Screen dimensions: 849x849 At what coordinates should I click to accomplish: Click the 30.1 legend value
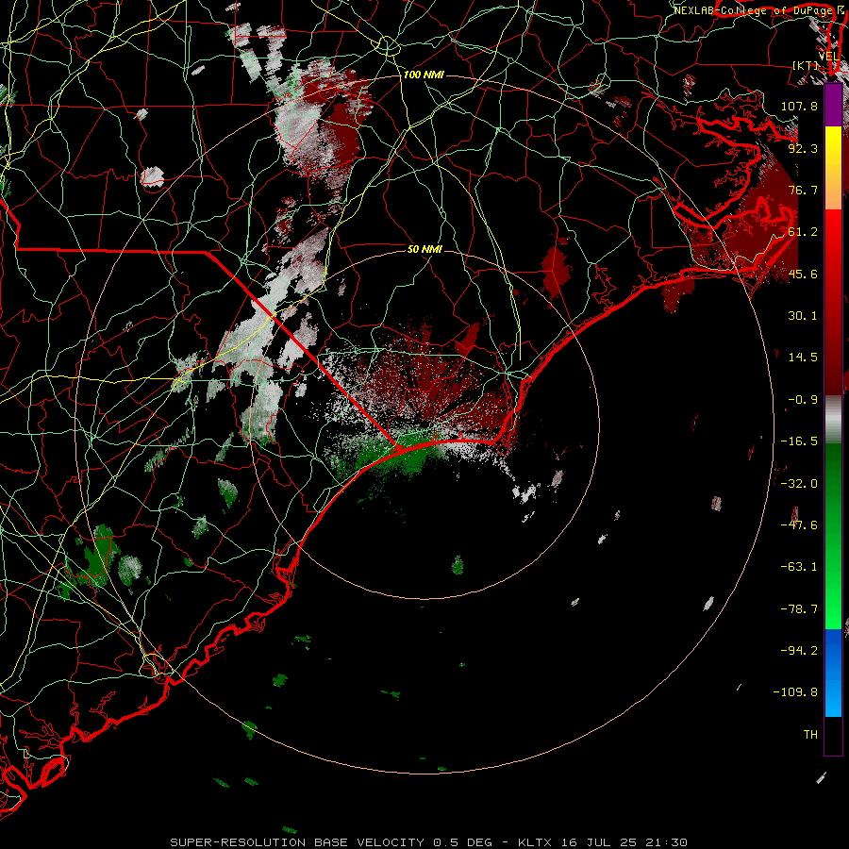(x=803, y=316)
